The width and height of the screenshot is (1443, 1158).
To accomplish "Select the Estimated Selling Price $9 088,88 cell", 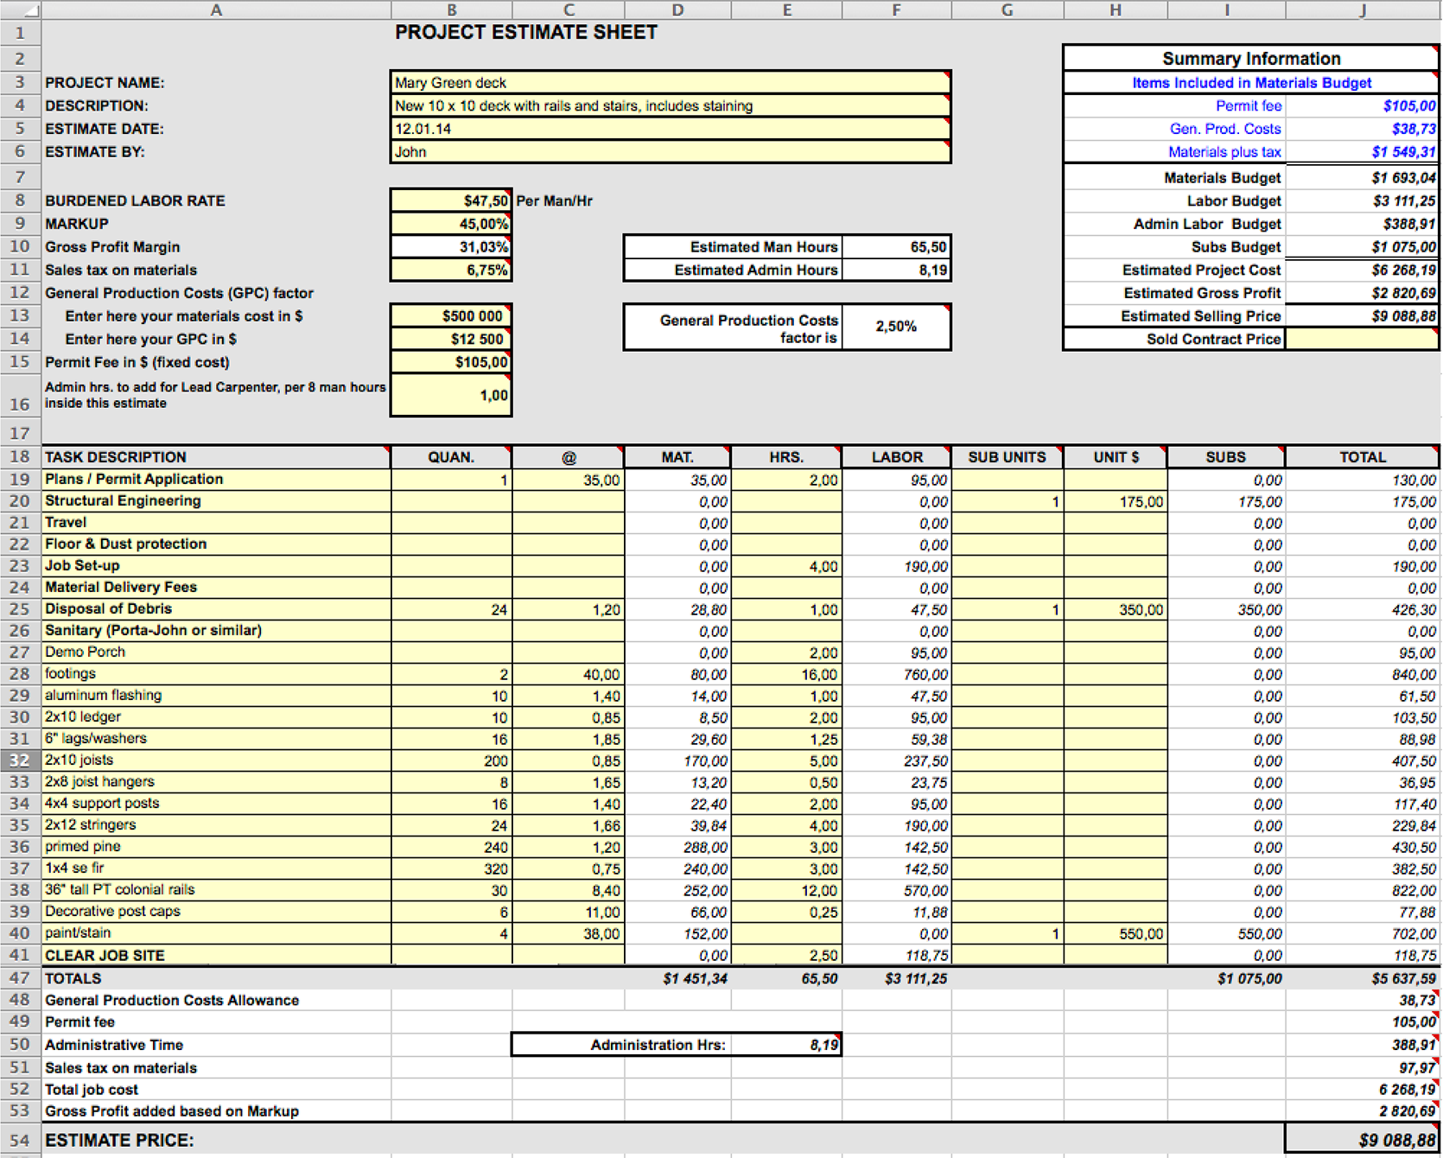I will (1362, 315).
